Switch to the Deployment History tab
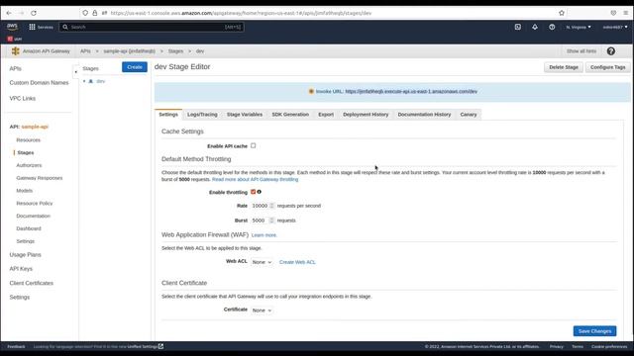 pos(366,115)
